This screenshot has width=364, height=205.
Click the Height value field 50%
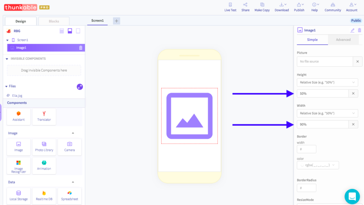[323, 94]
